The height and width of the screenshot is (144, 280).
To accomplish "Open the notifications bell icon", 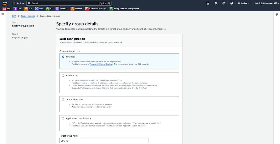I will tap(216, 3).
